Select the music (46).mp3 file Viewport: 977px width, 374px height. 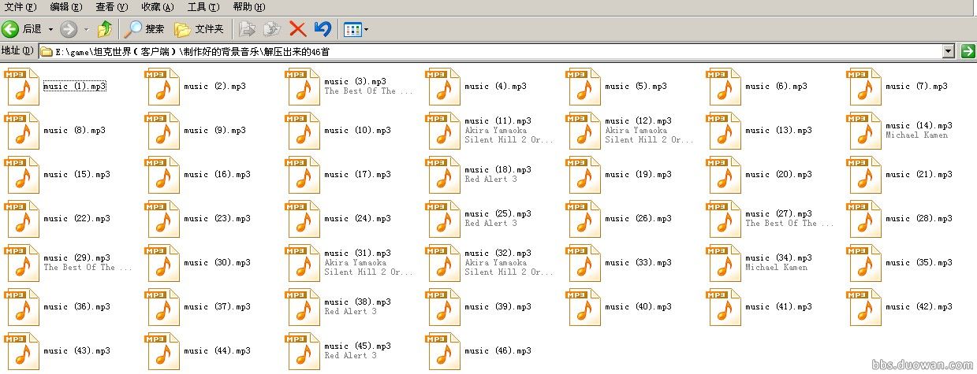pyautogui.click(x=498, y=350)
